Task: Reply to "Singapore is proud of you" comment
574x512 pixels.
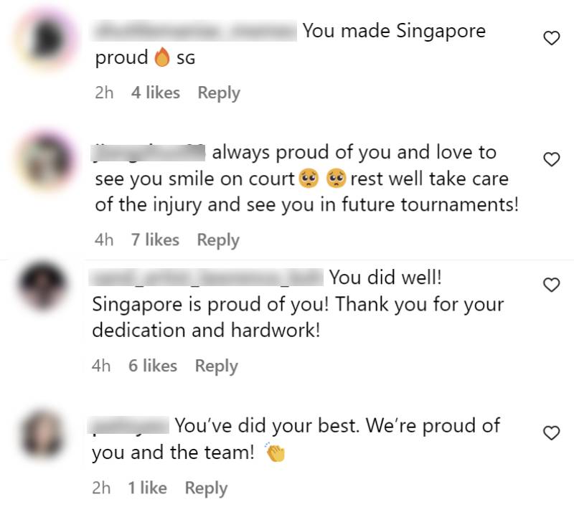Action: click(x=217, y=366)
